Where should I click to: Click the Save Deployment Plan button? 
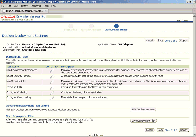[x=143, y=121]
